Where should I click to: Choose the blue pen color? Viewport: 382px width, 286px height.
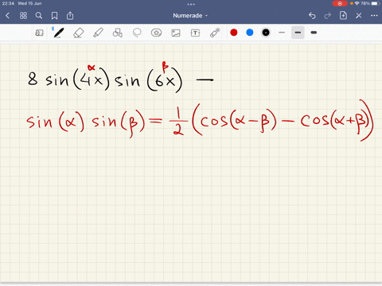(x=250, y=33)
